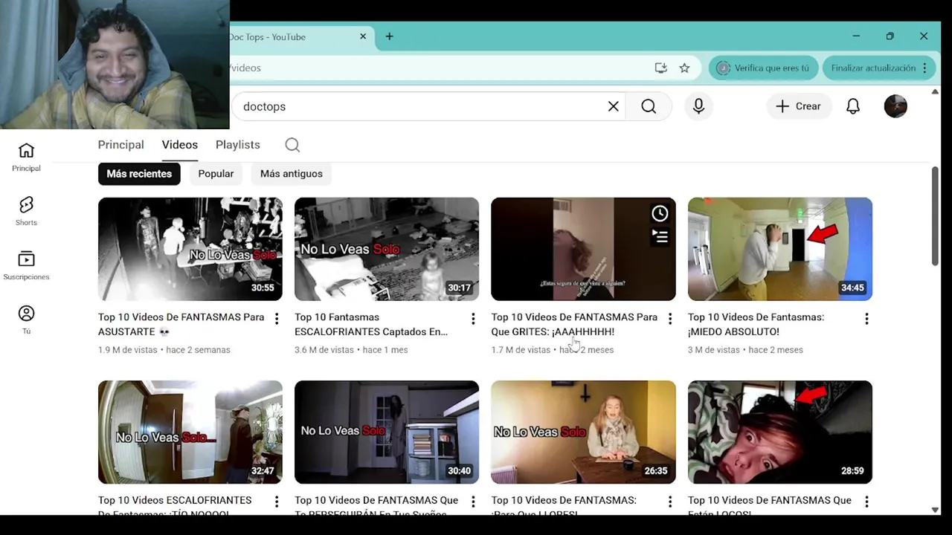
Task: Open title Top 10 Videos De FANTASMAS Que Te PERSEGUIRÁN
Action: [x=376, y=506]
